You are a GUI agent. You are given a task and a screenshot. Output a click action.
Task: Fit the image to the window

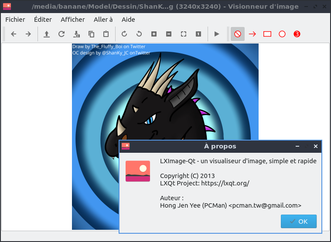[184, 34]
